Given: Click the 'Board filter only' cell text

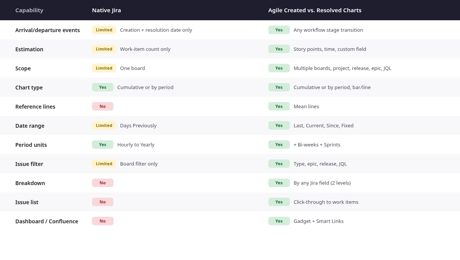Looking at the screenshot, I should [139, 164].
